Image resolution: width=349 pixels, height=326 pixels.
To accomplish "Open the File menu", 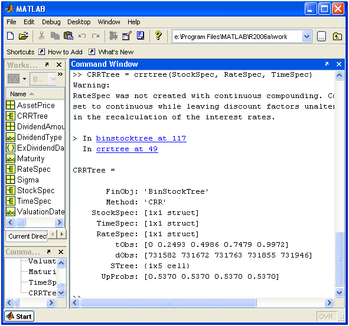I will pos(11,22).
